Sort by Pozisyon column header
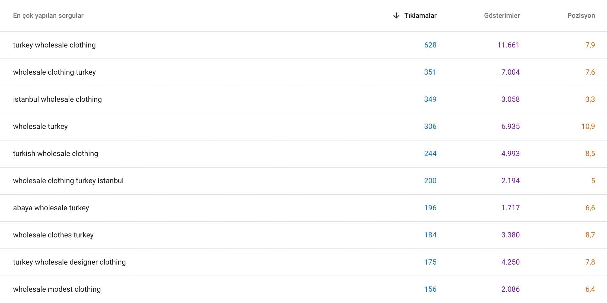 [x=581, y=16]
